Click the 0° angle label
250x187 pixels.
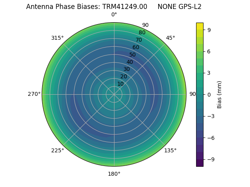[114, 15]
